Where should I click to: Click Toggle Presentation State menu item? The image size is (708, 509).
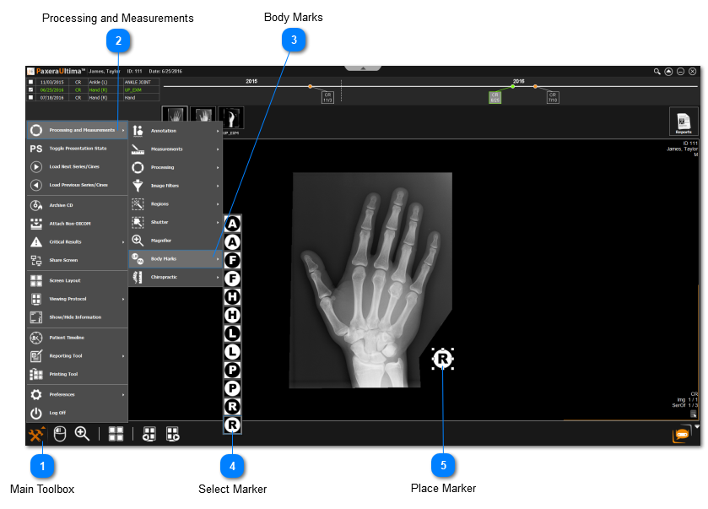pos(77,149)
